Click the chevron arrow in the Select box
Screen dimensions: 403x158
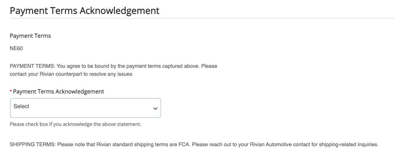click(x=155, y=108)
